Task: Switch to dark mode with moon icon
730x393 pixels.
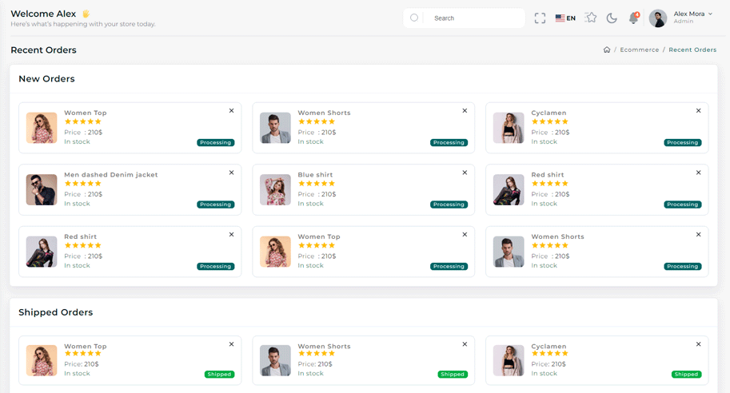Action: click(612, 18)
